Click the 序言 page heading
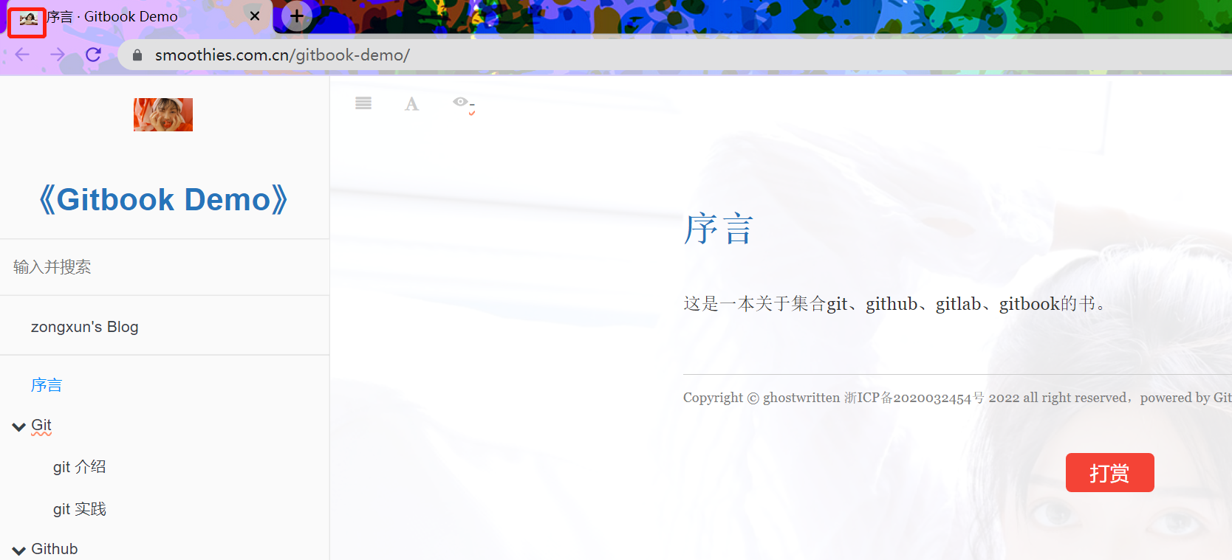The image size is (1232, 560). [x=718, y=229]
